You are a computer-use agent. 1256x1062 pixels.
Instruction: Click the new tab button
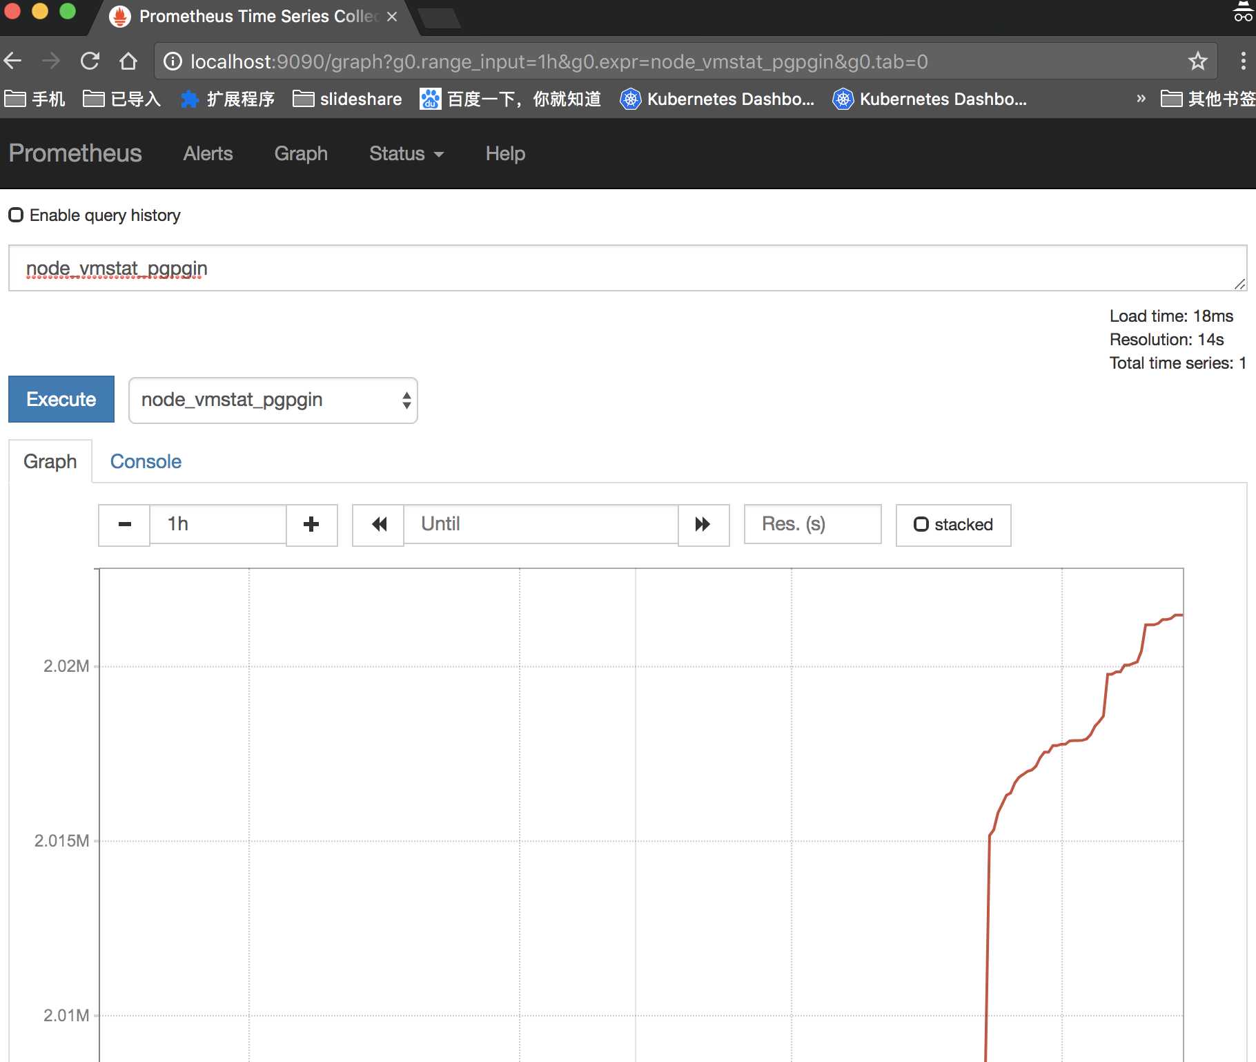[x=440, y=18]
